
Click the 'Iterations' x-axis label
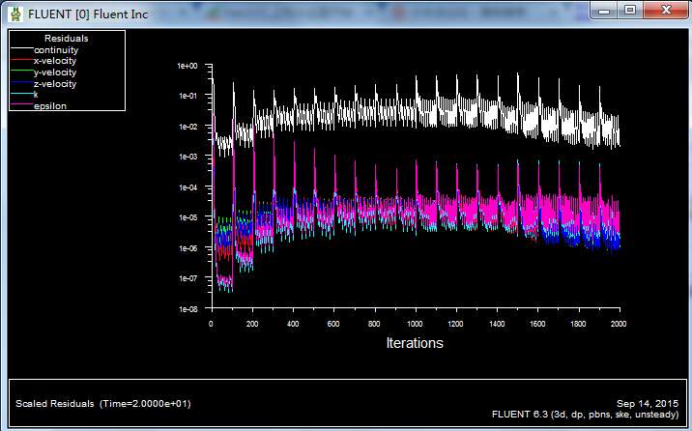pos(415,343)
